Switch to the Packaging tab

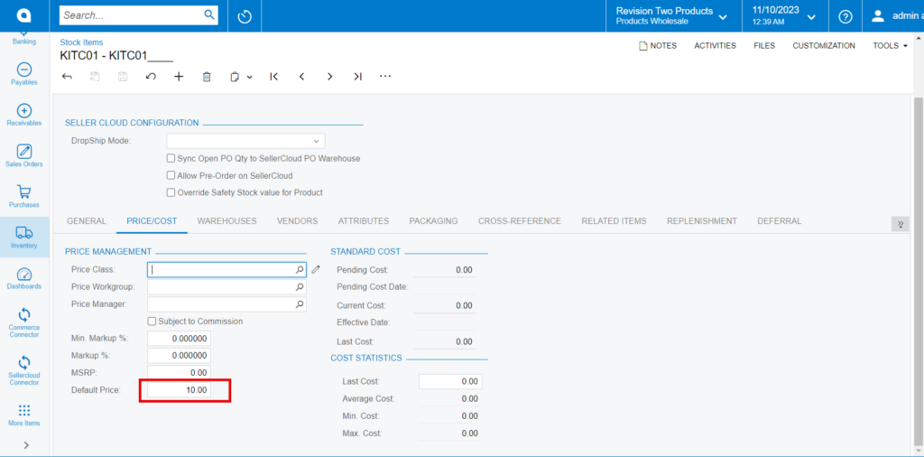click(434, 221)
